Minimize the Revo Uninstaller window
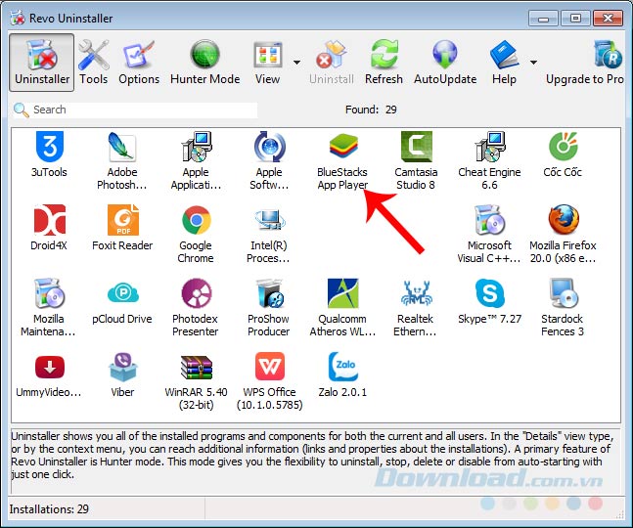 (x=543, y=19)
